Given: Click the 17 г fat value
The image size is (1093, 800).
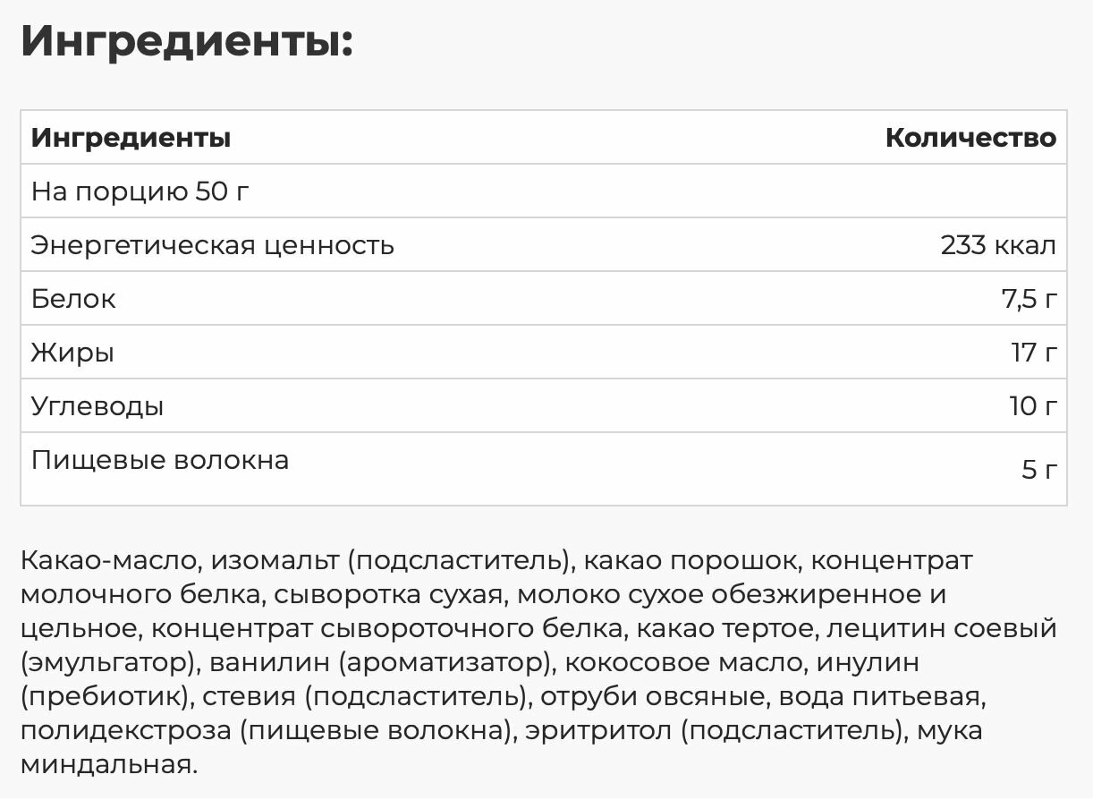Looking at the screenshot, I should (x=1034, y=353).
